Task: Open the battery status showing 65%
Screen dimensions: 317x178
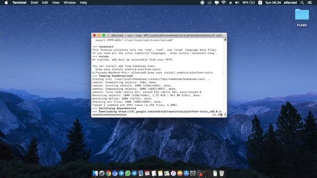Action: 249,2
